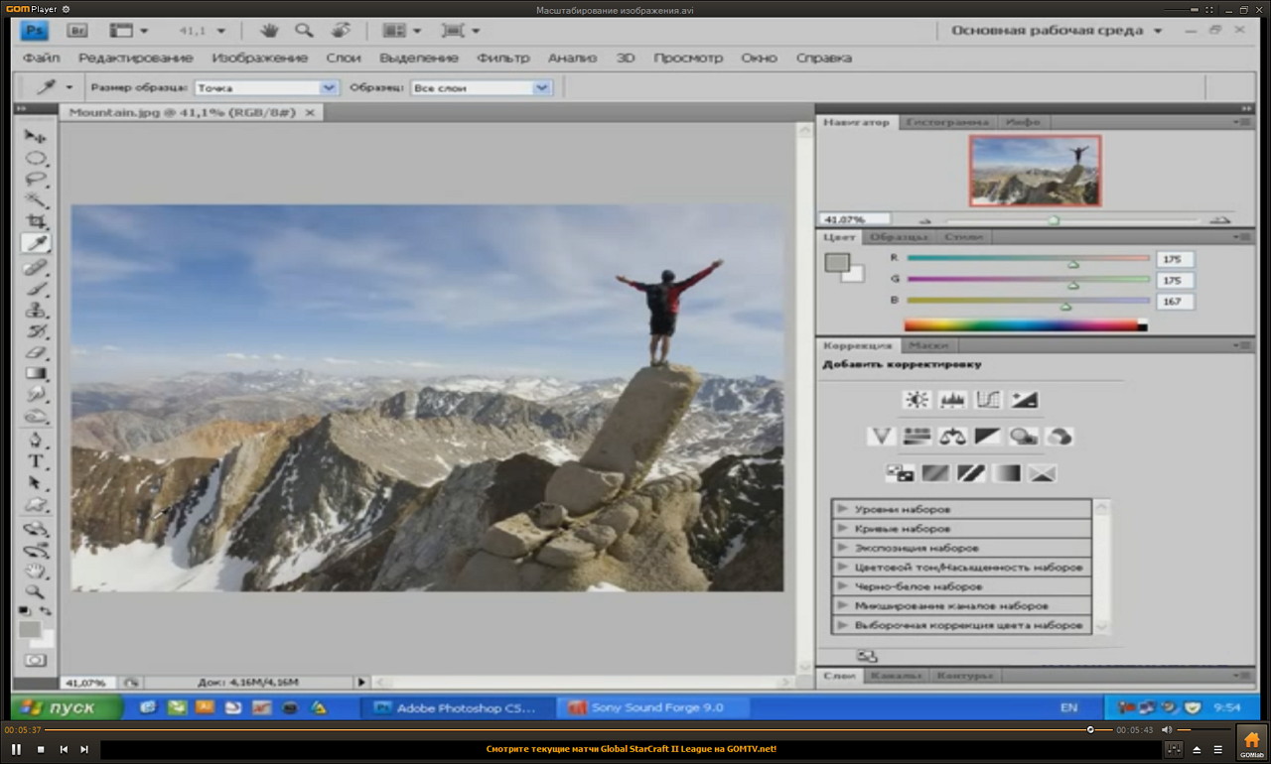Click the color spectrum ramp in the Цвет panel
This screenshot has height=764, width=1271.
click(x=1023, y=324)
